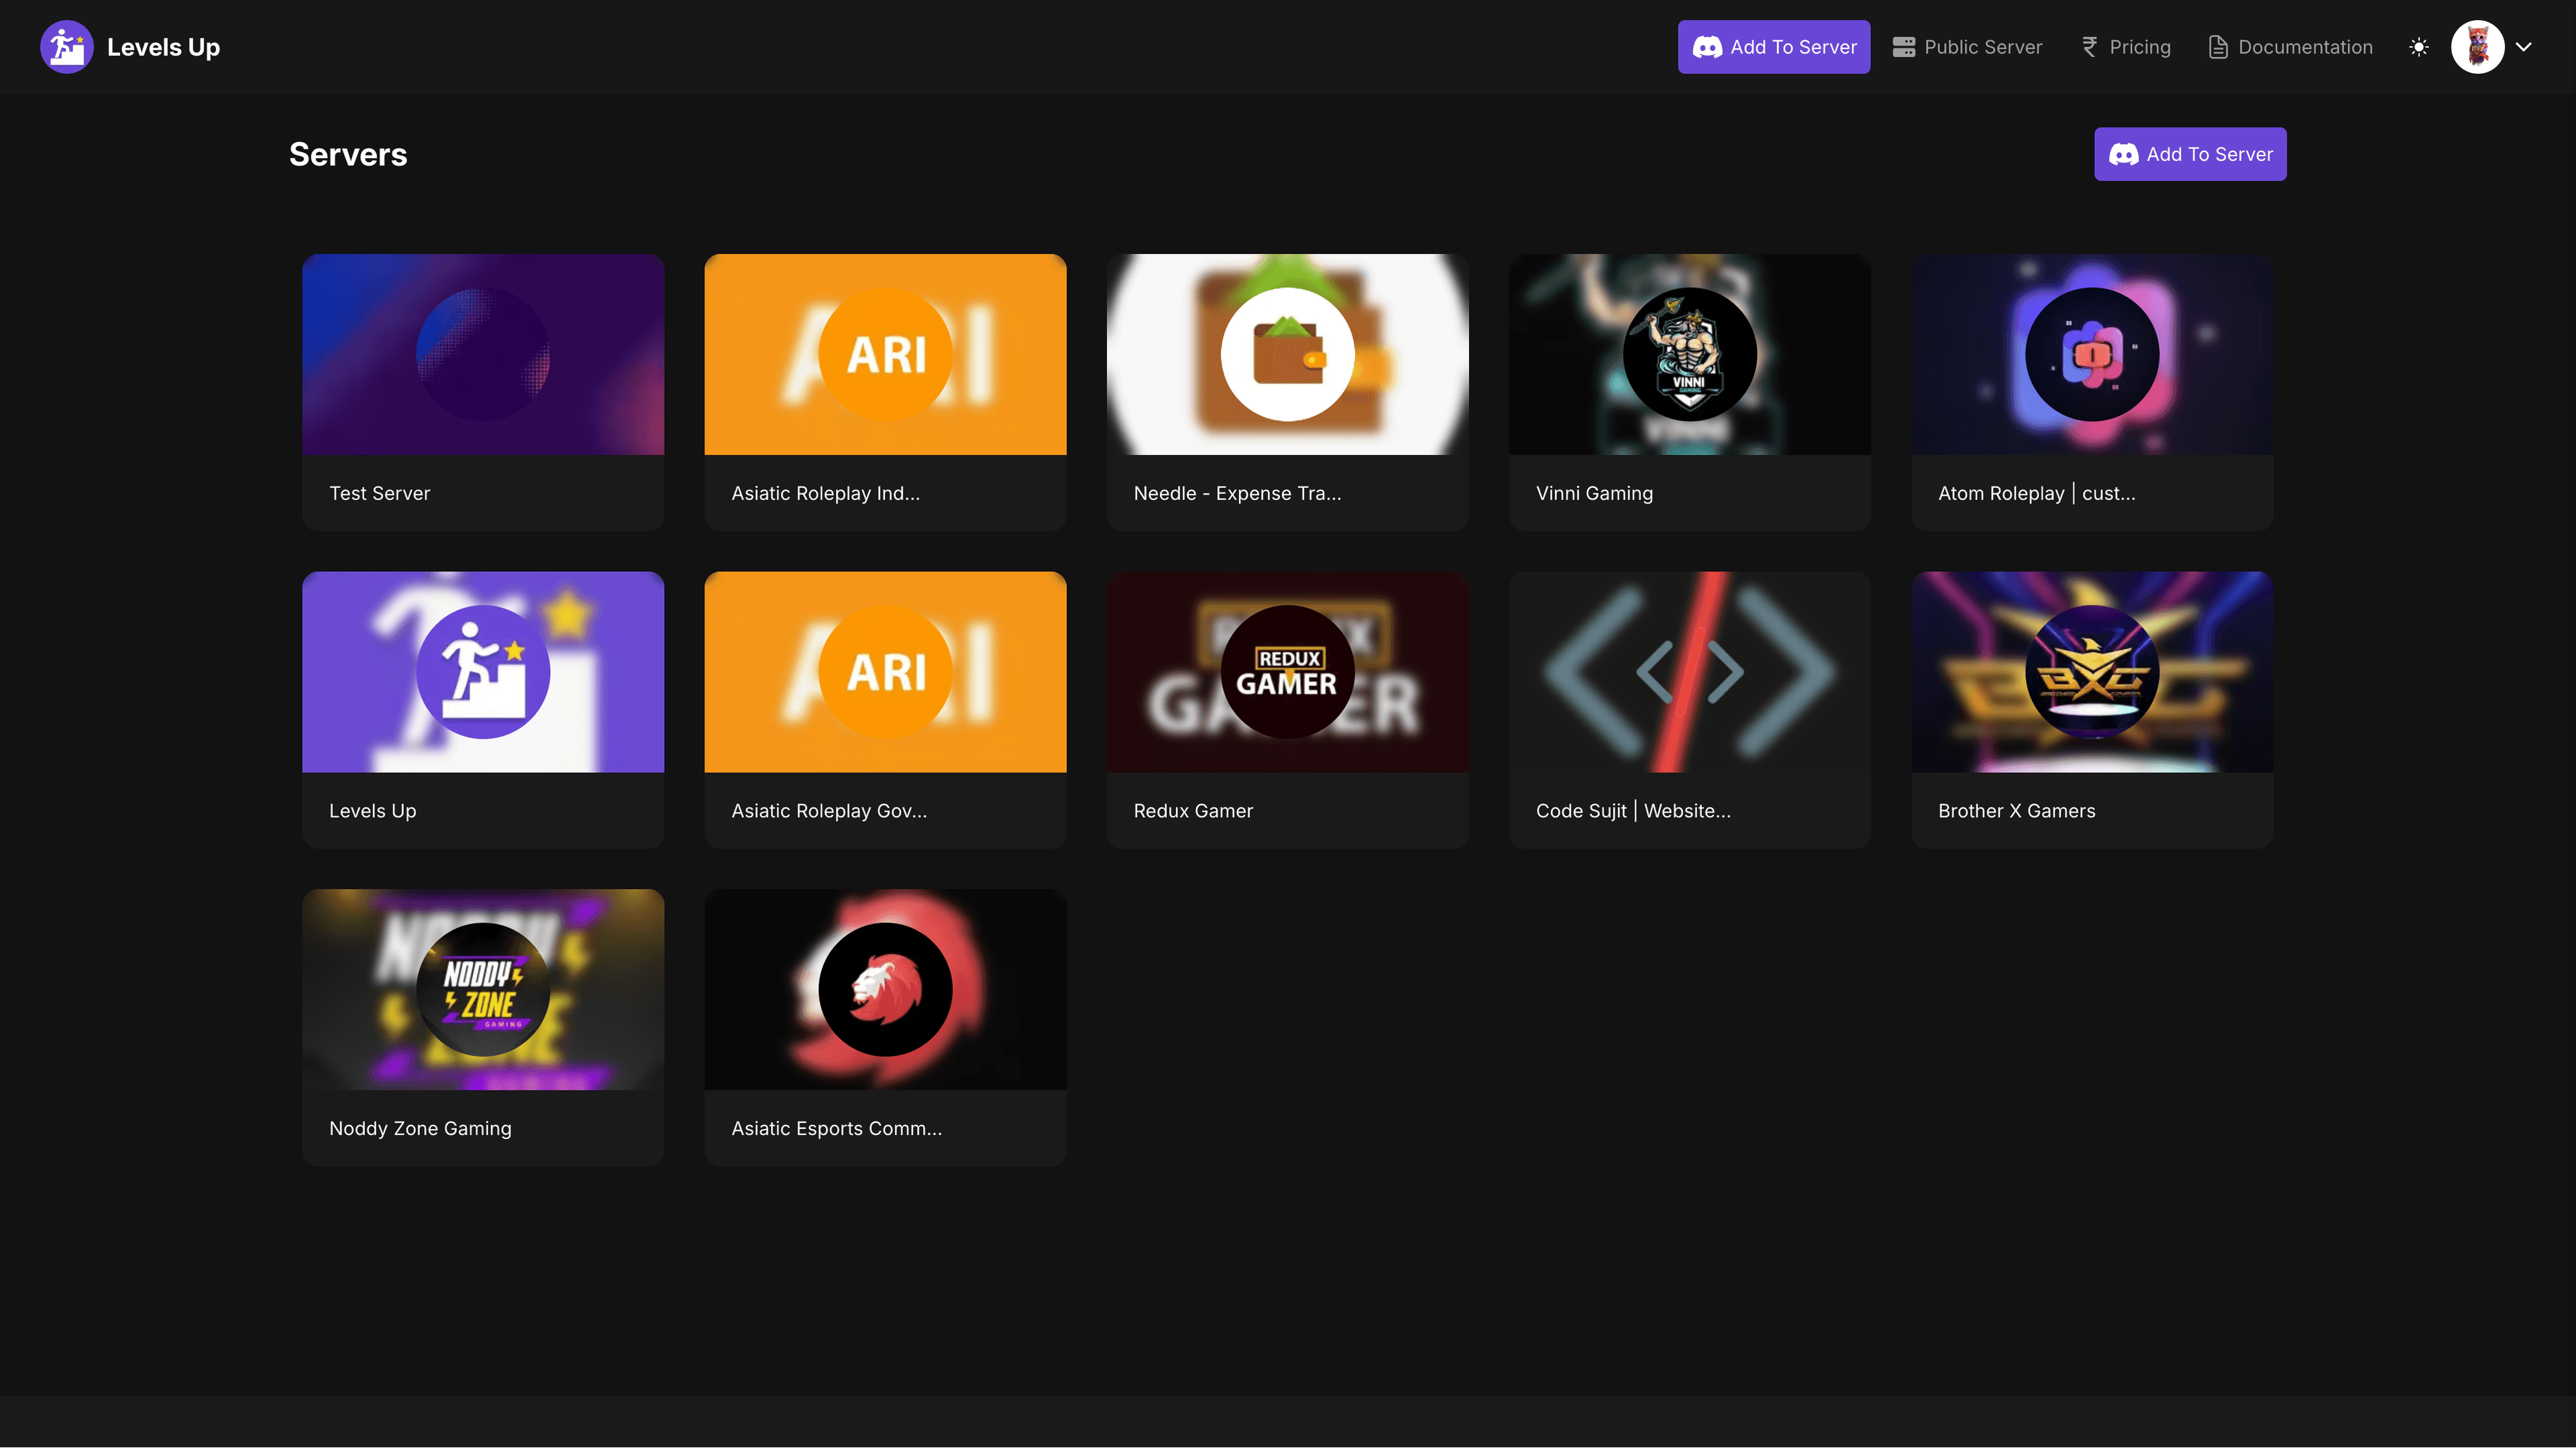Screen dimensions: 2576x1448
Task: Click the Asiatic Roleplay Ind... name label
Action: tap(826, 493)
